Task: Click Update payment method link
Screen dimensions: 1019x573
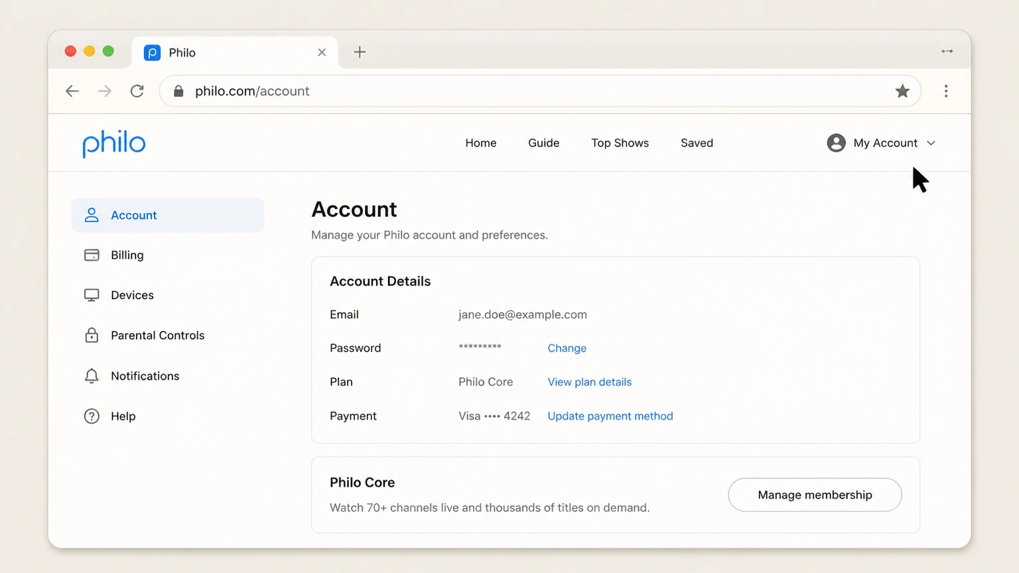Action: [610, 416]
